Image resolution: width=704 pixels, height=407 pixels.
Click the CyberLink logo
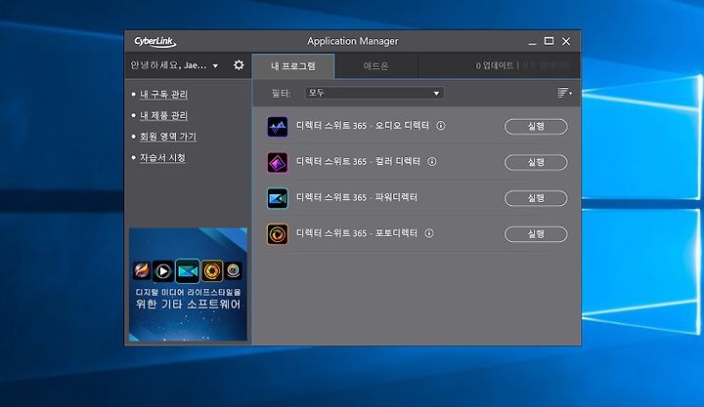(x=154, y=42)
